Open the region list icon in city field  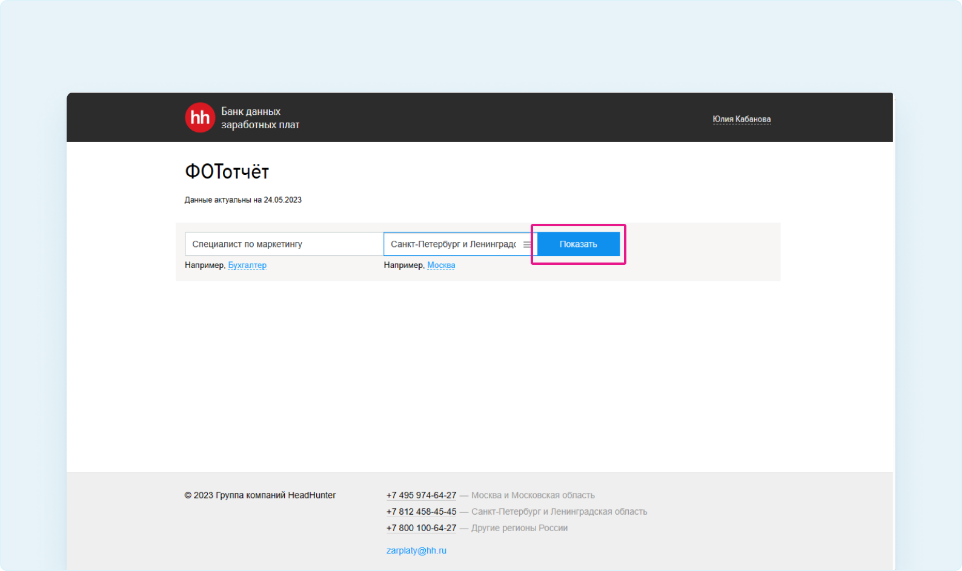click(528, 244)
